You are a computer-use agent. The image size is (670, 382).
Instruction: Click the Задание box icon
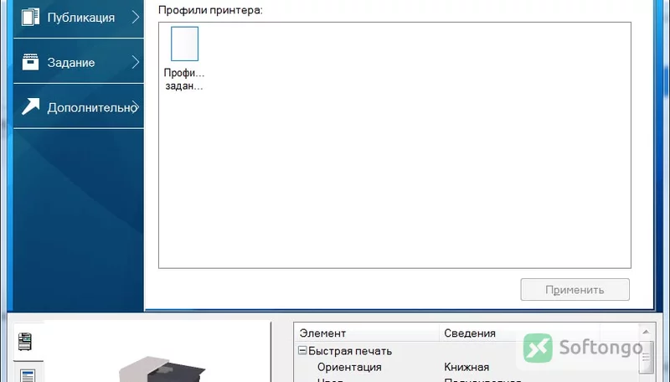pos(30,62)
